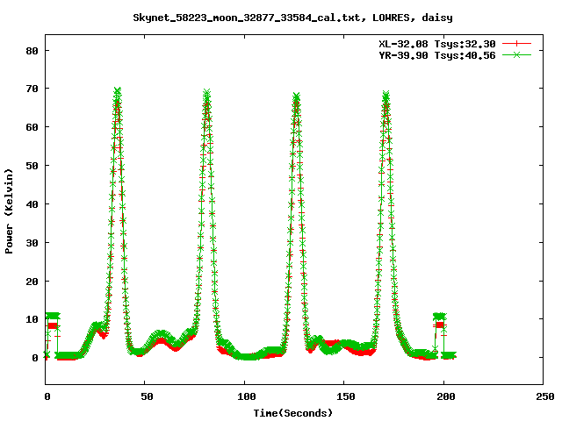Click the y-axis tick label 50
The width and height of the screenshot is (562, 421).
pos(32,166)
